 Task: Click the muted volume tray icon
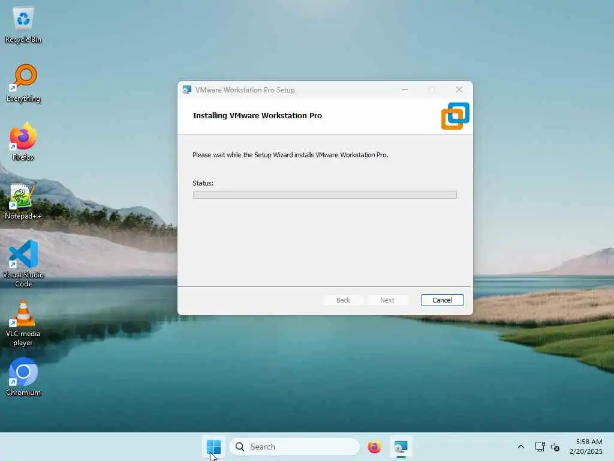(555, 447)
